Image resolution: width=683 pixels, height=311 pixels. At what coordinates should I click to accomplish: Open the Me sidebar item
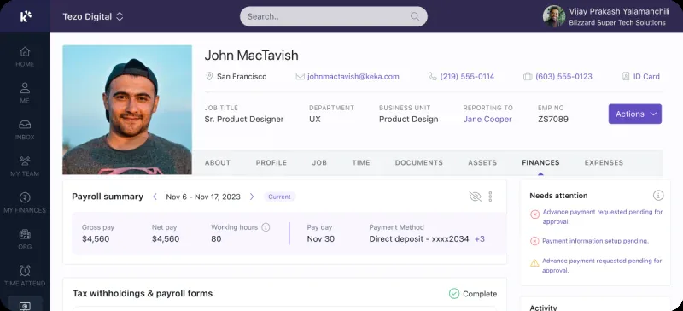click(25, 93)
